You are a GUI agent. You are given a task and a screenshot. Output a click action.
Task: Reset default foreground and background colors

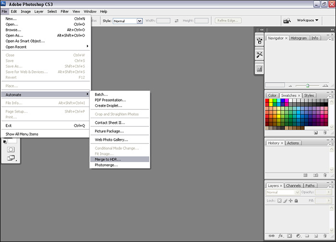5,142
